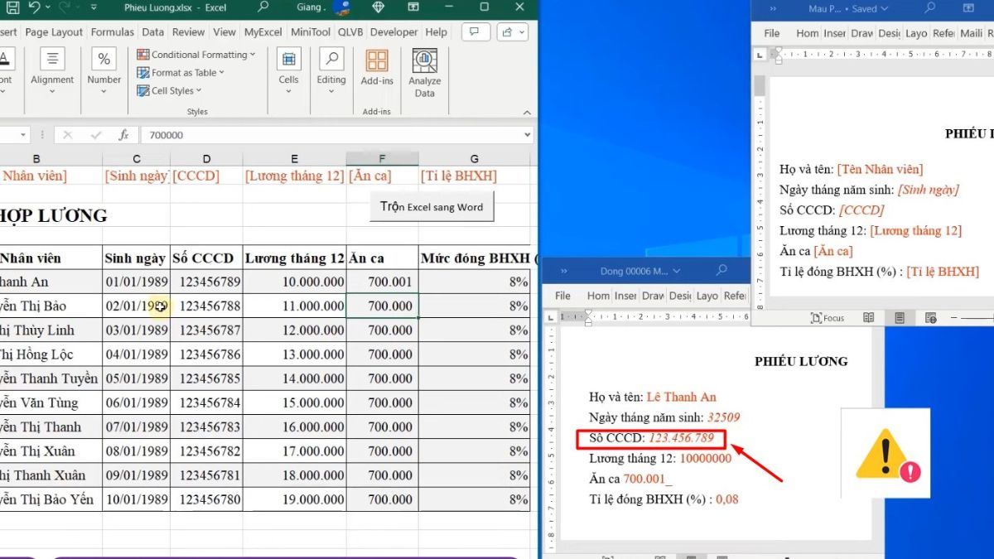This screenshot has height=559, width=994.
Task: Open Excel ribbon display options
Action: tap(414, 7)
